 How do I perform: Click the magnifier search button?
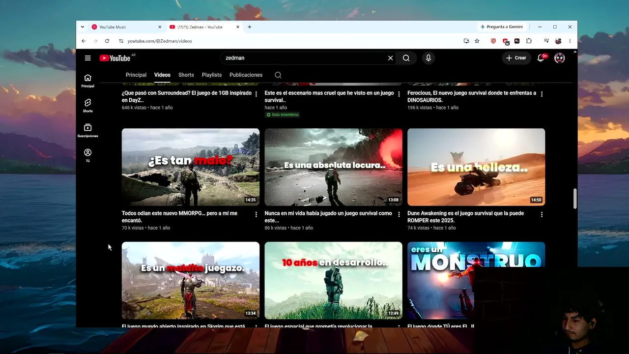pos(406,58)
